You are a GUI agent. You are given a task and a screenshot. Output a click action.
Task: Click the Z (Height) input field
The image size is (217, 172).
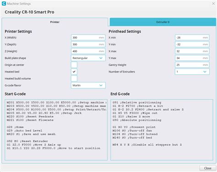(88, 51)
